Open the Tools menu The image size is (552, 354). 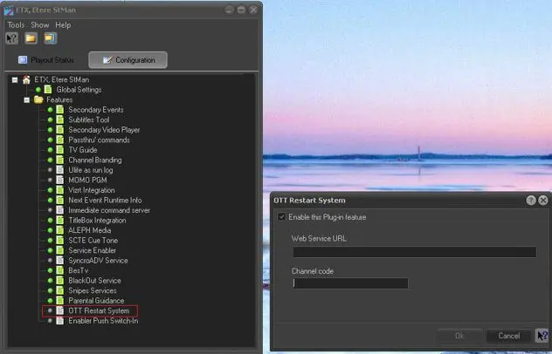click(16, 24)
